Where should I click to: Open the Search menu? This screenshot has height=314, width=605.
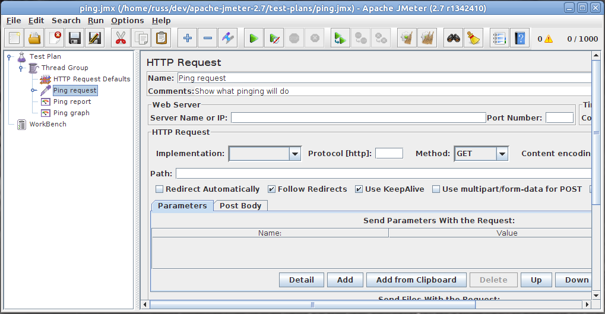coord(66,20)
